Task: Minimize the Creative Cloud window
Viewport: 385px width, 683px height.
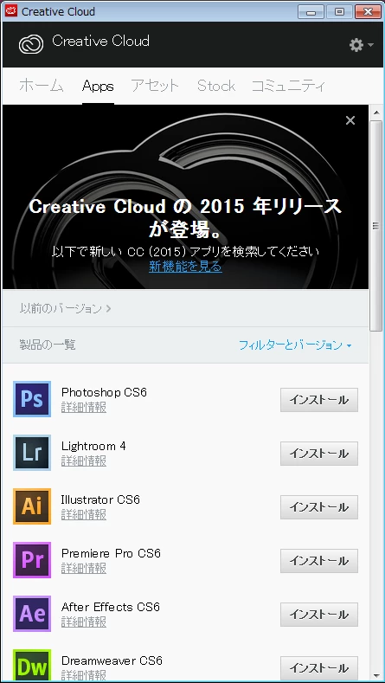Action: [x=311, y=12]
